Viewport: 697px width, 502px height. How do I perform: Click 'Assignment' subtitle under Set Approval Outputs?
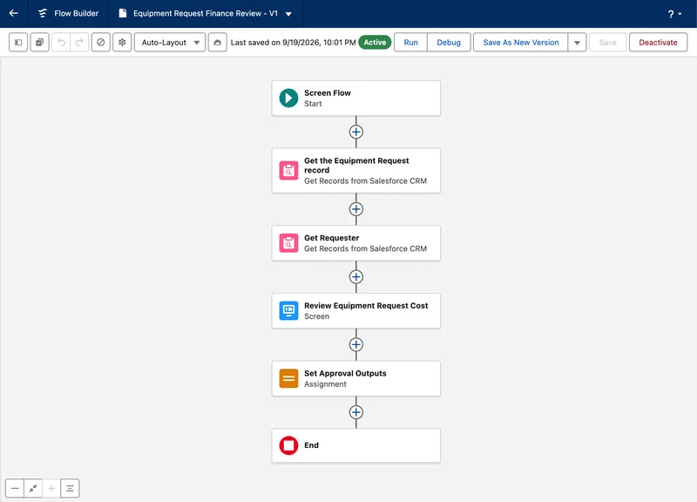pyautogui.click(x=325, y=384)
